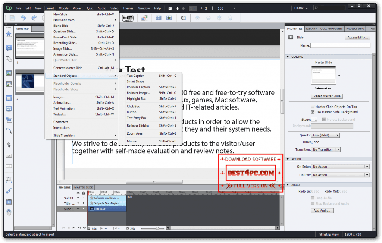Image resolution: width=382 pixels, height=243 pixels.
Task: Select the Smart Shape star icon in toolbar
Action: click(8, 34)
